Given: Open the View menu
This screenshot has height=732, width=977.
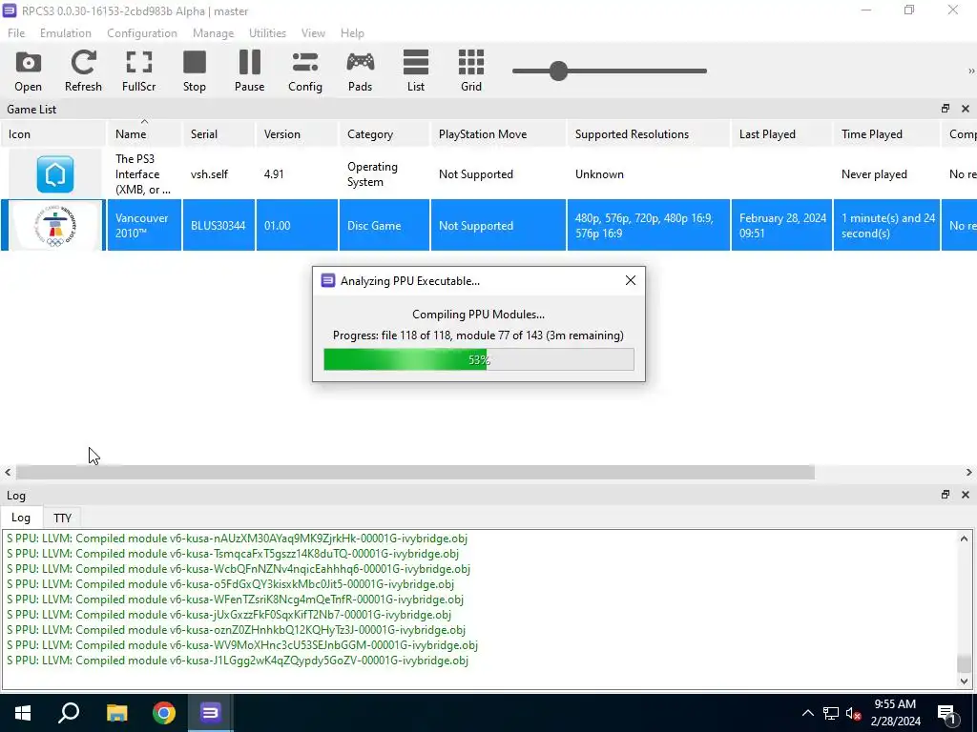Looking at the screenshot, I should (x=313, y=33).
